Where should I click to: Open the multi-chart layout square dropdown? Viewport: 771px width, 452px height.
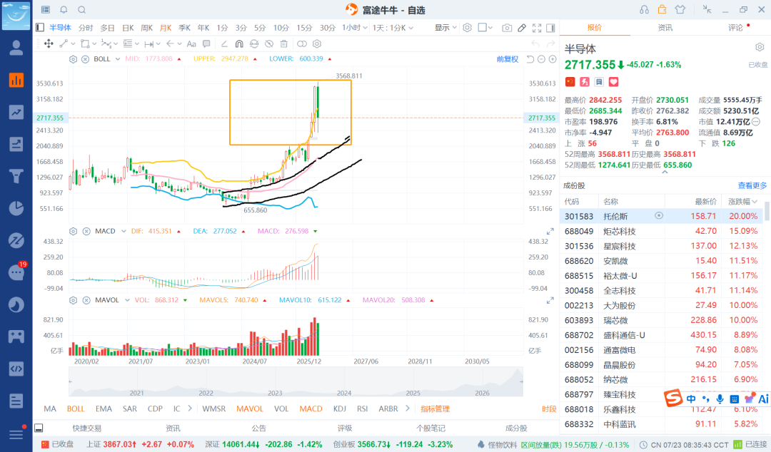click(485, 28)
